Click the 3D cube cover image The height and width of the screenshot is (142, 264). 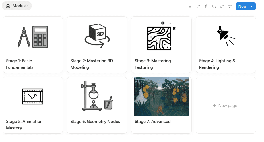point(97,36)
